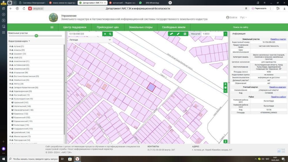Select the pencil drawing tool on map
The height and width of the screenshot is (162, 288).
click(x=178, y=34)
